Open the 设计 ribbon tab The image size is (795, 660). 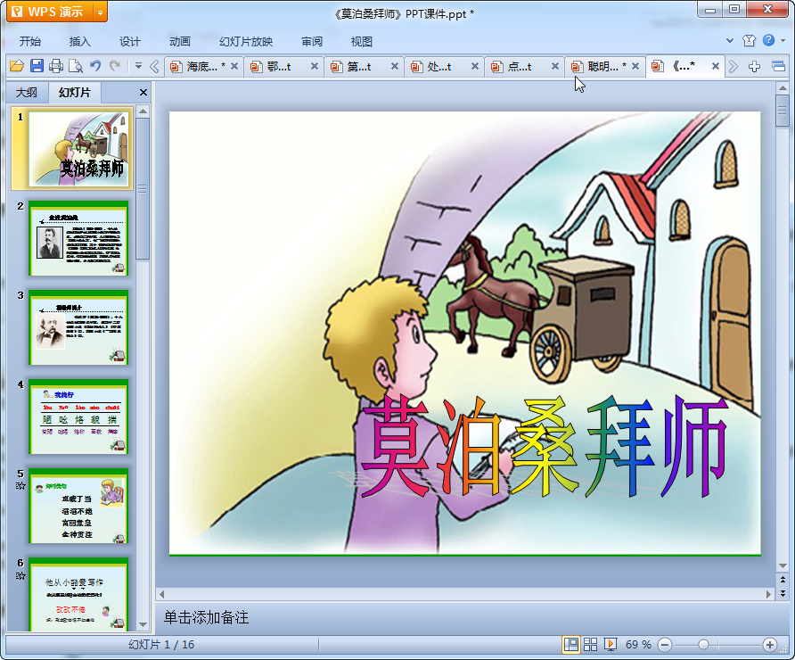pyautogui.click(x=130, y=42)
